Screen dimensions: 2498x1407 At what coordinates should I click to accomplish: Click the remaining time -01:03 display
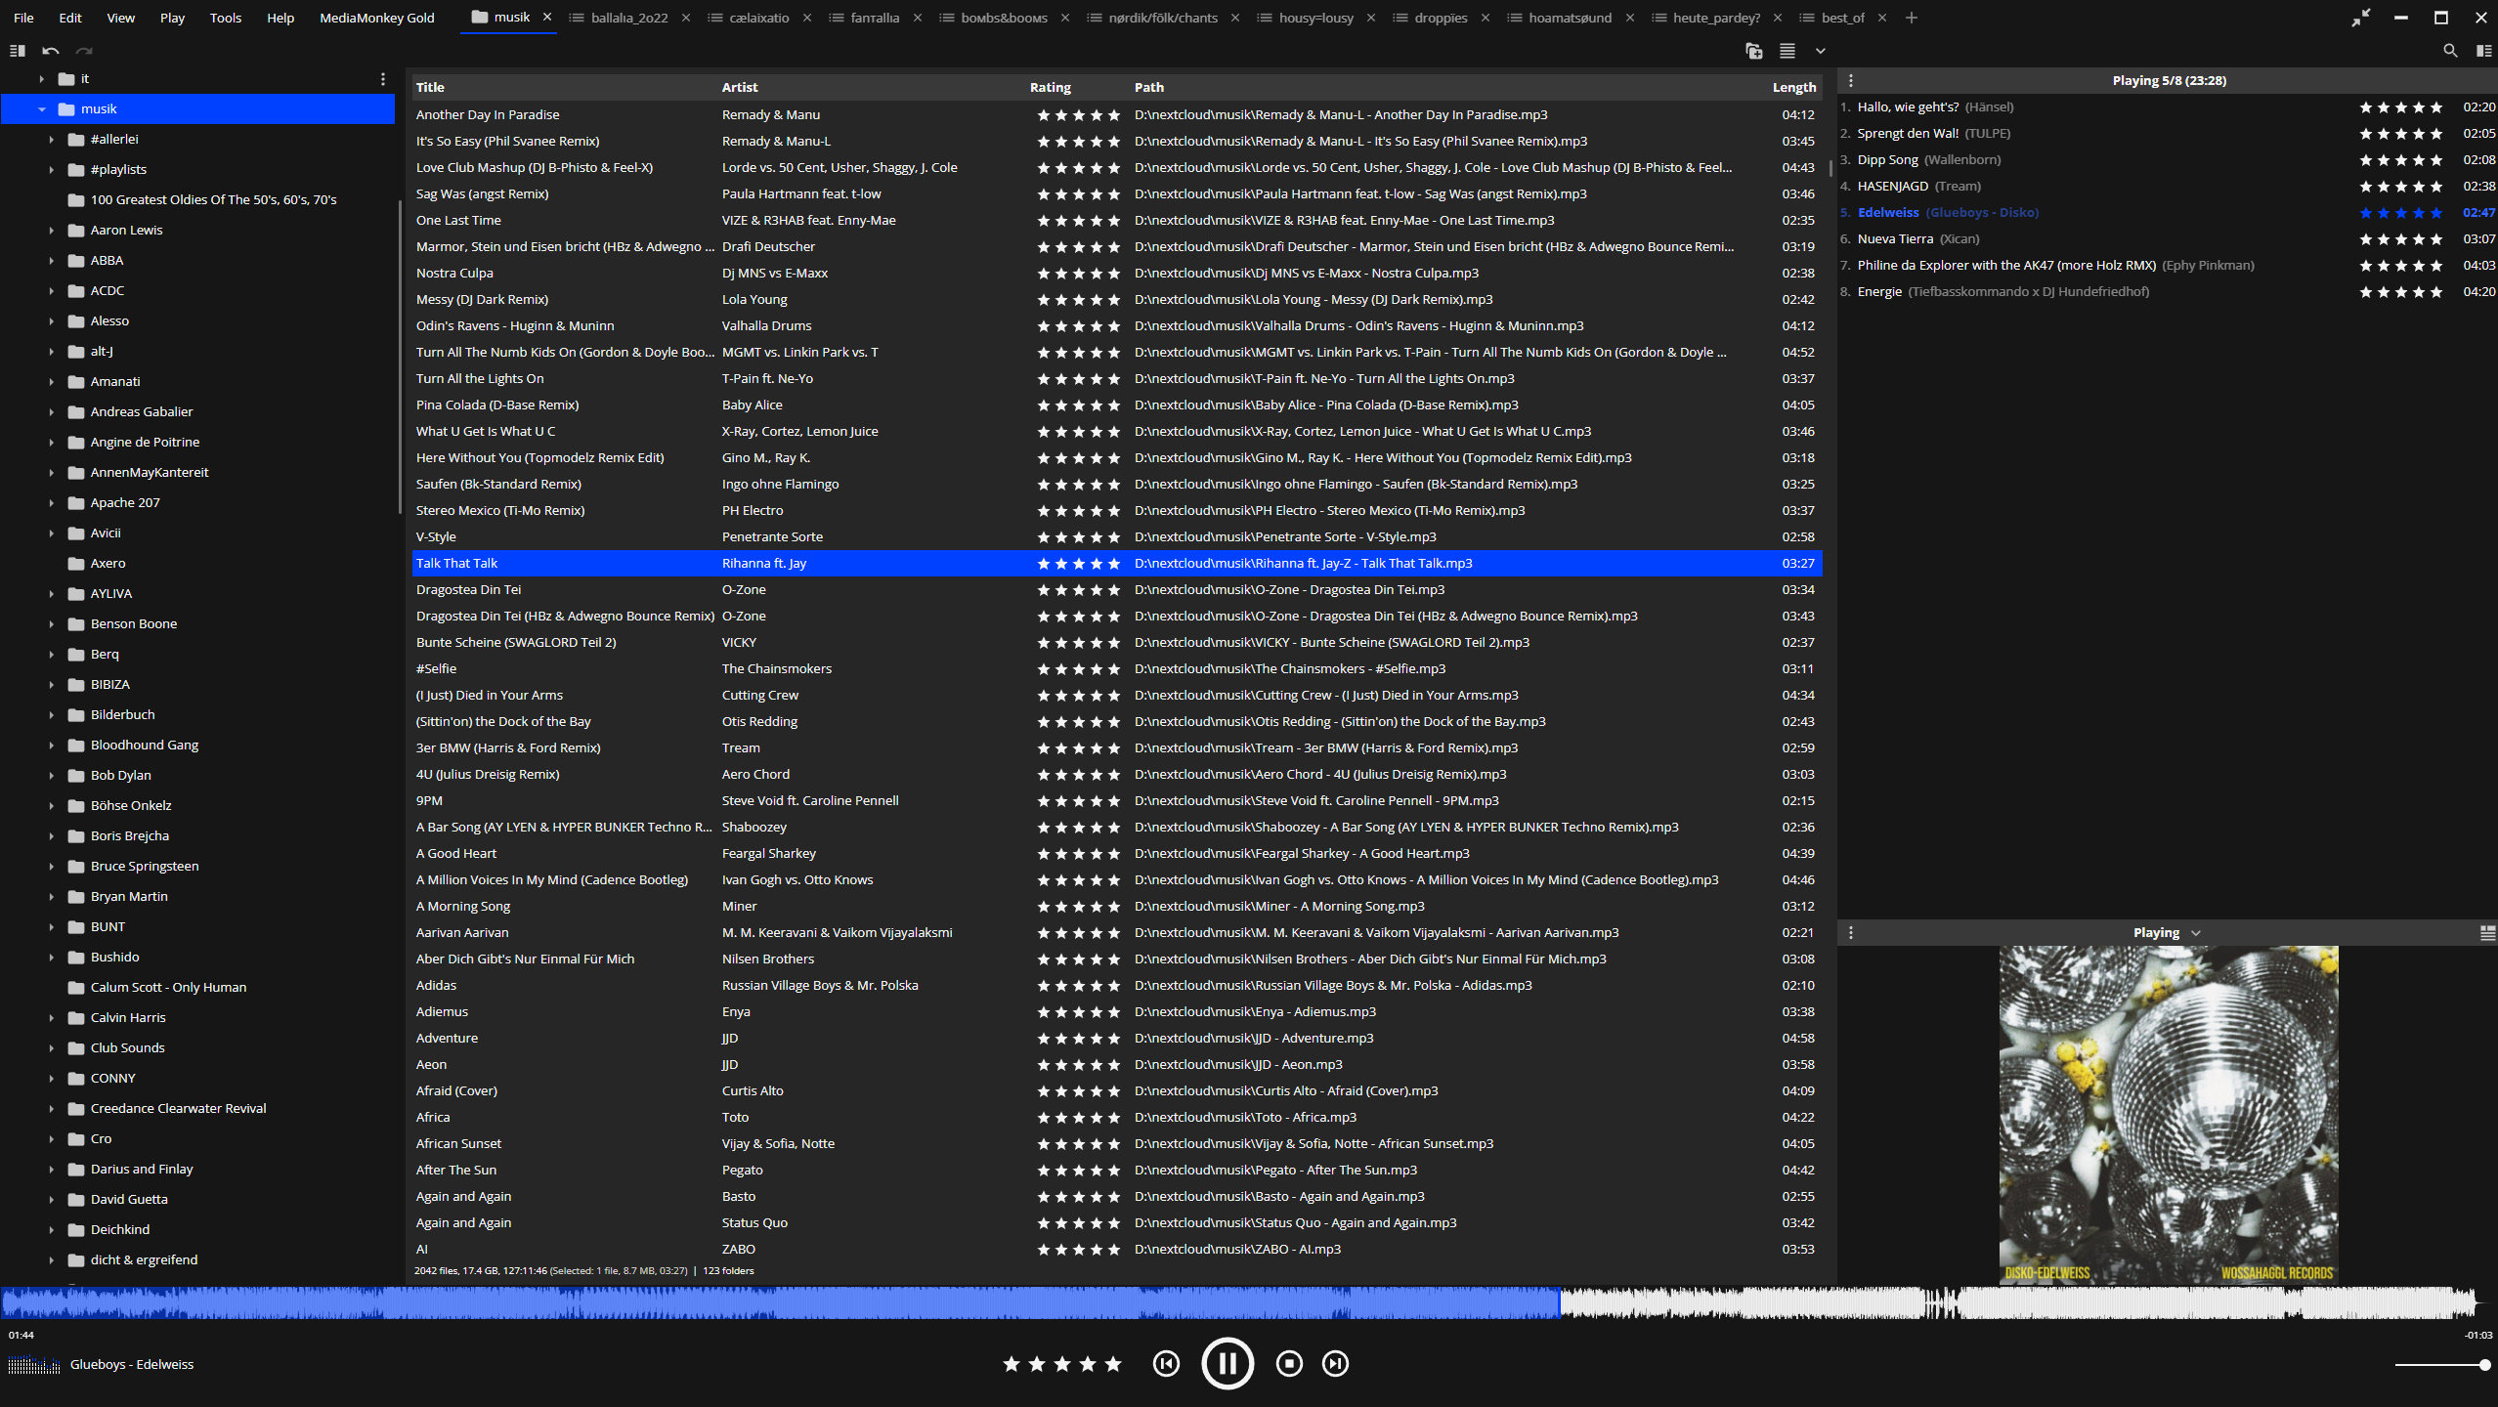pyautogui.click(x=2478, y=1336)
